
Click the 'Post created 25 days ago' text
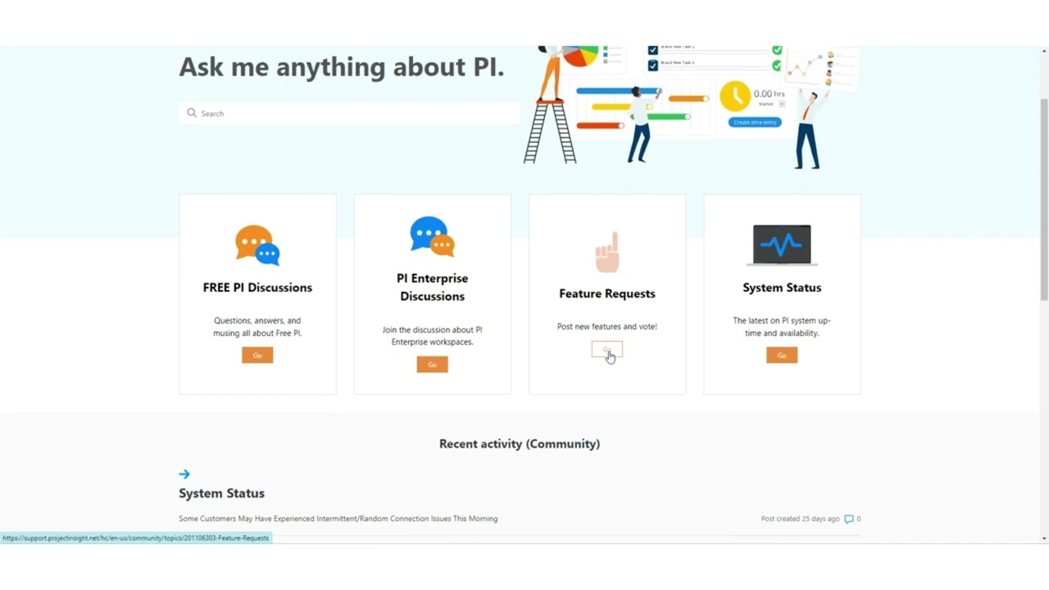pyautogui.click(x=800, y=519)
